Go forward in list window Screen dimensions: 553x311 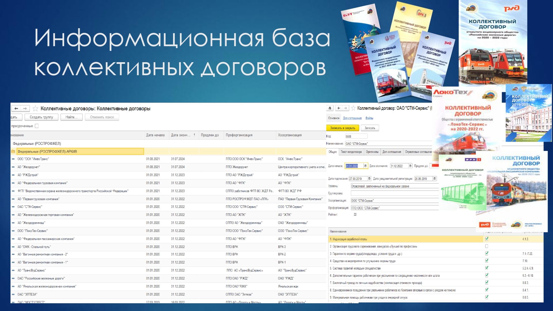coord(25,109)
